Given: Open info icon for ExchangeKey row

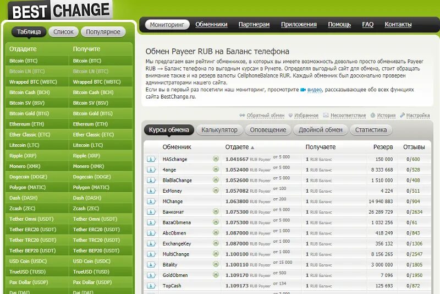Looking at the screenshot, I should (x=151, y=243).
